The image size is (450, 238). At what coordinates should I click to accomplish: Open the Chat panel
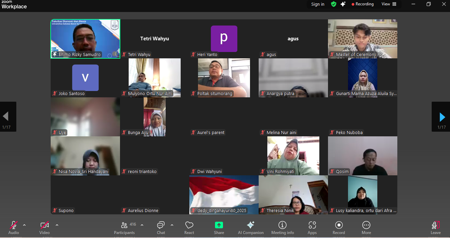[161, 228]
